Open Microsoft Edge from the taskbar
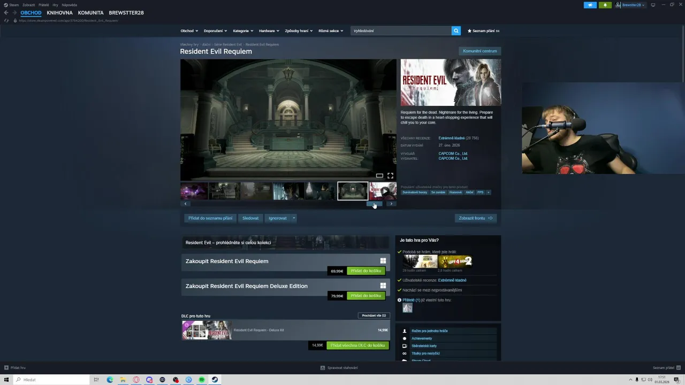Screen dimensions: 685x385 tap(110, 380)
